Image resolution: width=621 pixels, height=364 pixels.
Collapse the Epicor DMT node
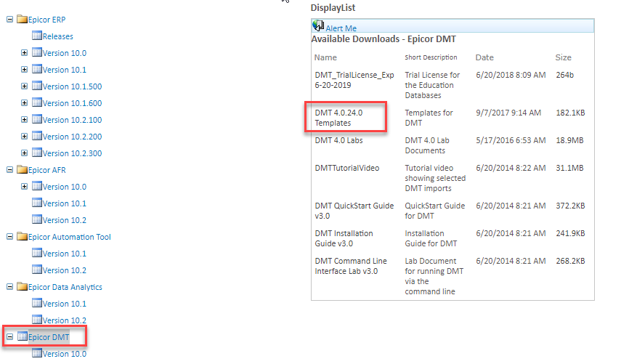pos(10,336)
